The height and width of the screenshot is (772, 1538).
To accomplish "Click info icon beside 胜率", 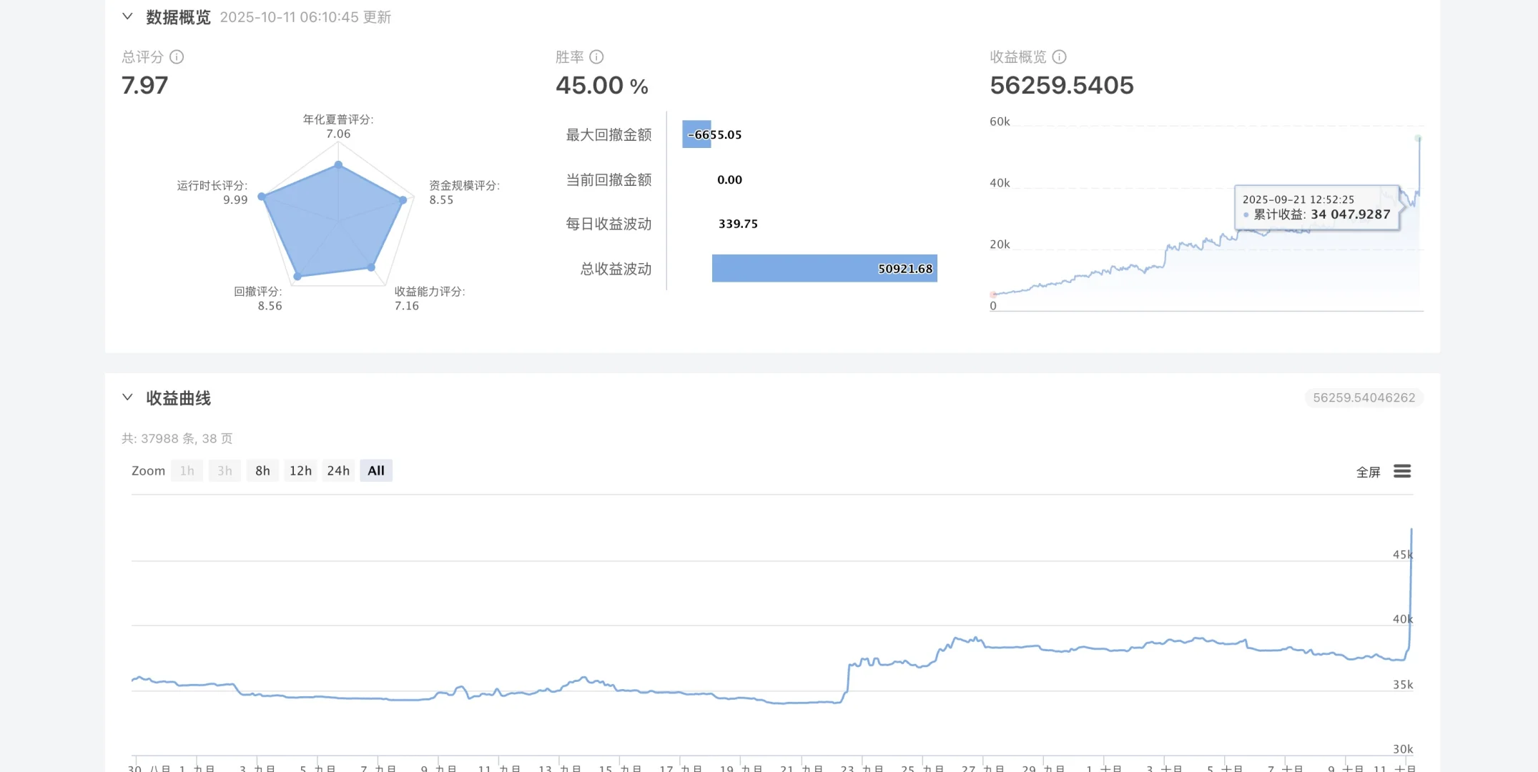I will 596,56.
